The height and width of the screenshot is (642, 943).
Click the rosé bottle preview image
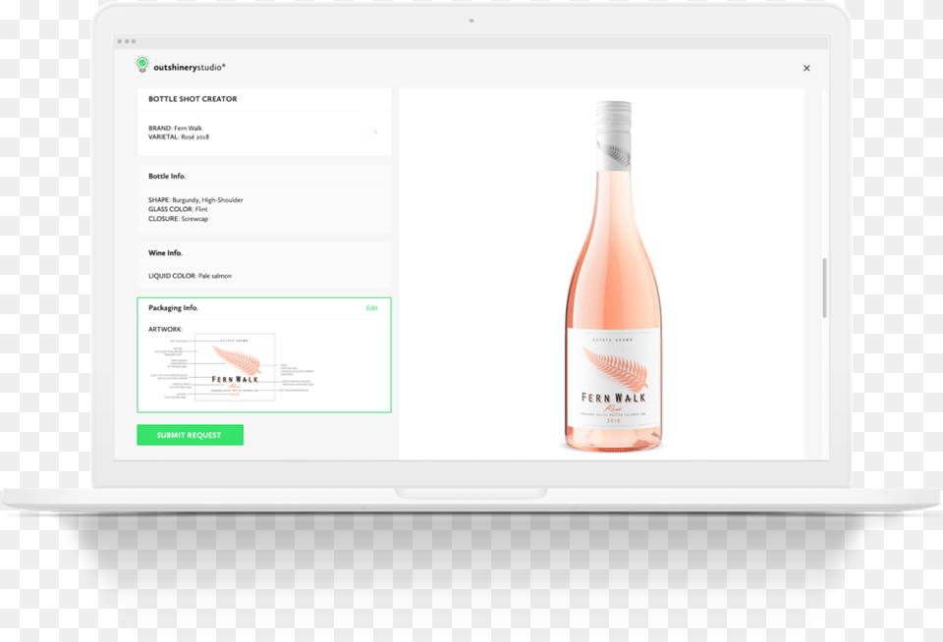[x=613, y=277]
